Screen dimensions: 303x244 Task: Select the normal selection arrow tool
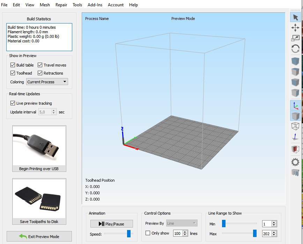[295, 18]
